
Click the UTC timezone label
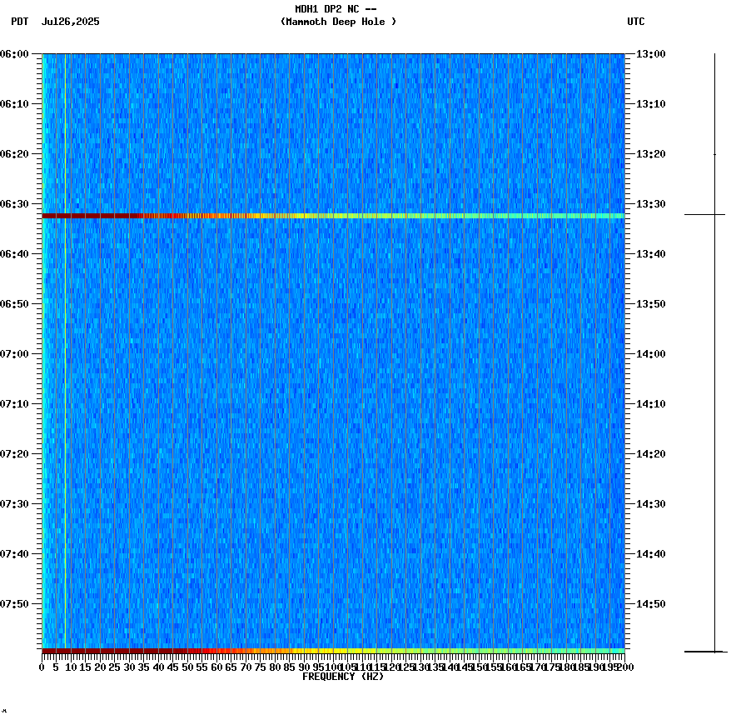coord(636,22)
